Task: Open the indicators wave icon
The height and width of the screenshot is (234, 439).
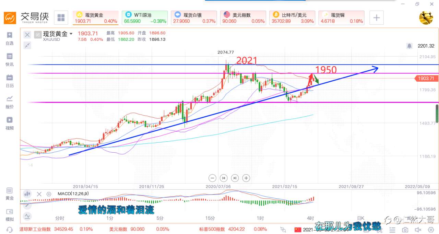Action: pos(27,216)
